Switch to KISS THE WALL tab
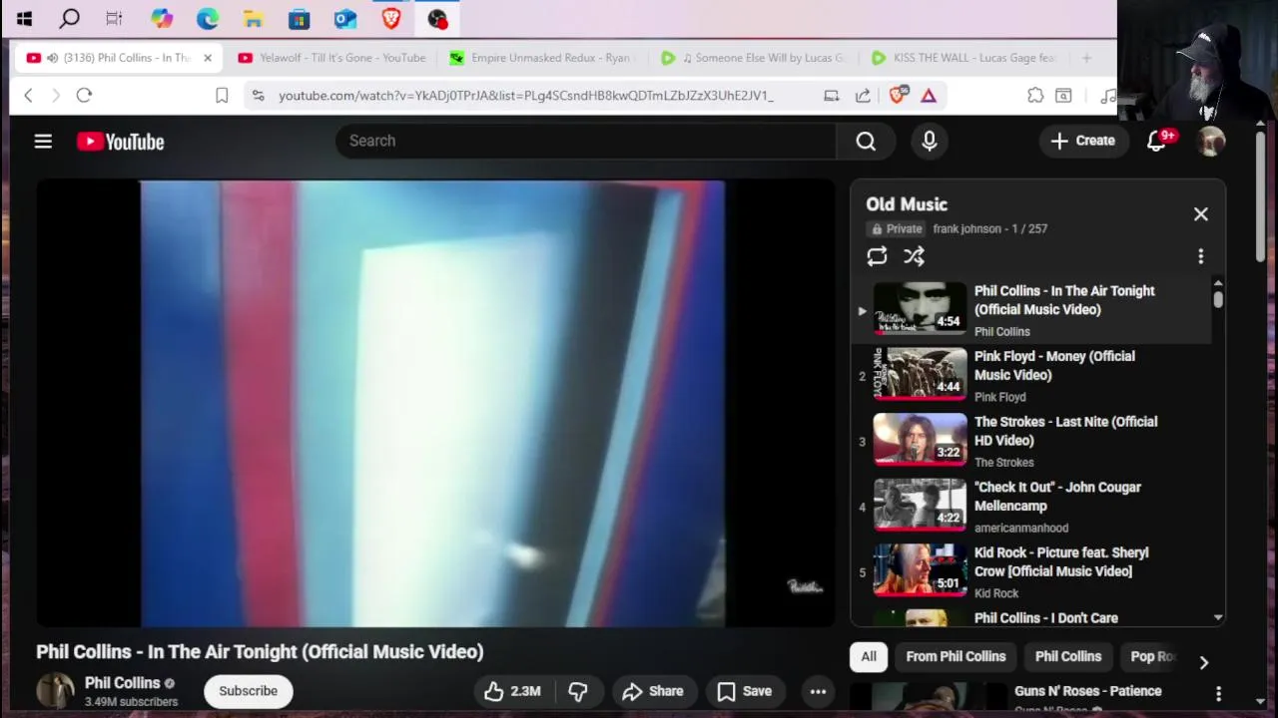The image size is (1278, 718). (965, 58)
